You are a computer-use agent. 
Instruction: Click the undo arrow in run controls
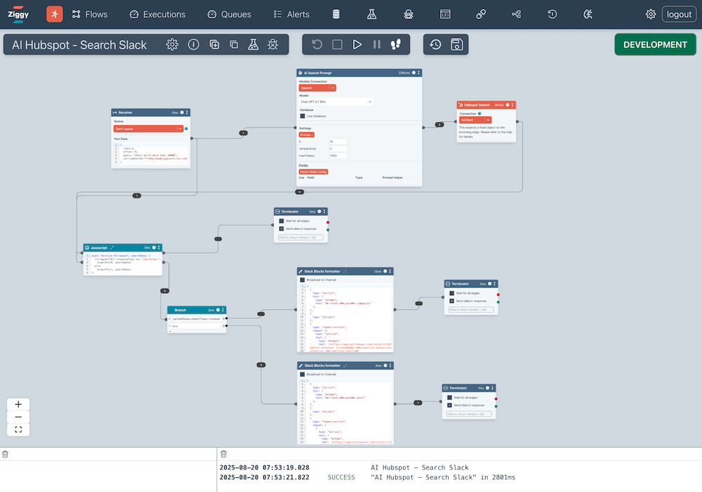[x=317, y=44]
